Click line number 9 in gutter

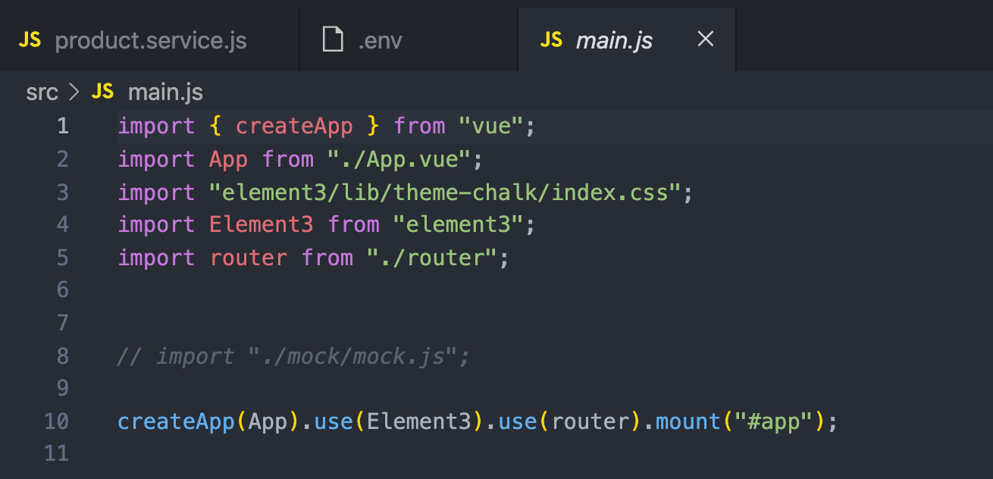point(62,388)
